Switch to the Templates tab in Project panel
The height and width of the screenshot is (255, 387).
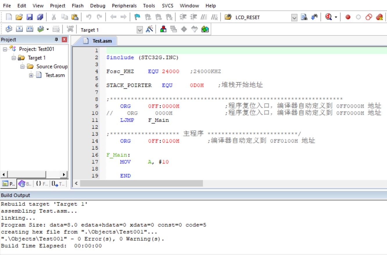(58, 184)
